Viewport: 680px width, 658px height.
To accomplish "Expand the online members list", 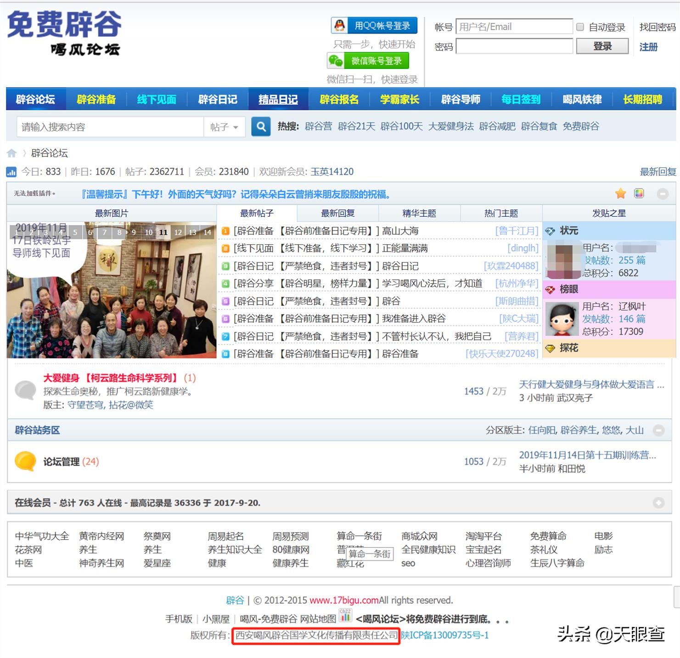I will point(658,503).
